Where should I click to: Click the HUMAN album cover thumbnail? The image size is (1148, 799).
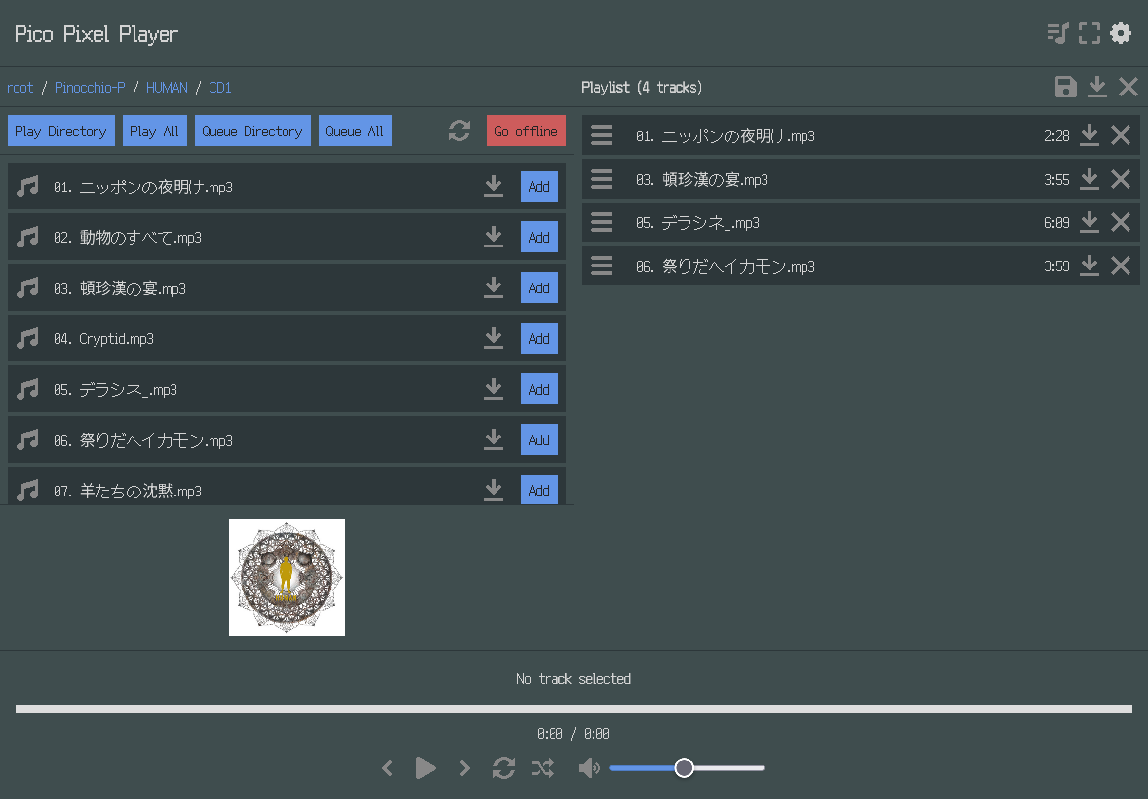287,577
